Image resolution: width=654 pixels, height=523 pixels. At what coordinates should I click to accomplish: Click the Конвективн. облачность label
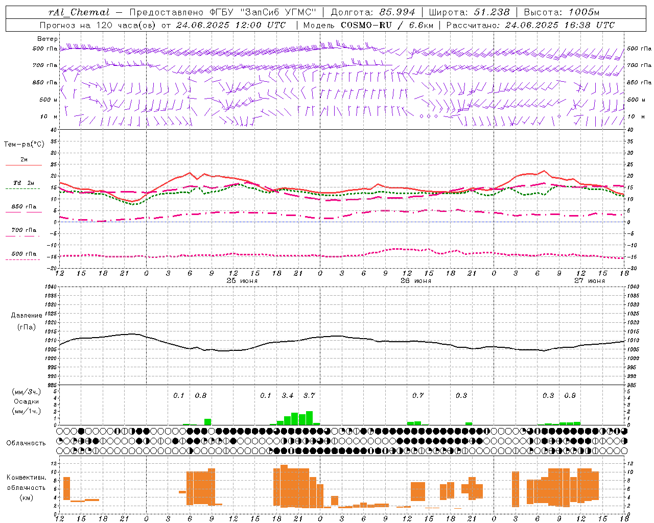(26, 482)
